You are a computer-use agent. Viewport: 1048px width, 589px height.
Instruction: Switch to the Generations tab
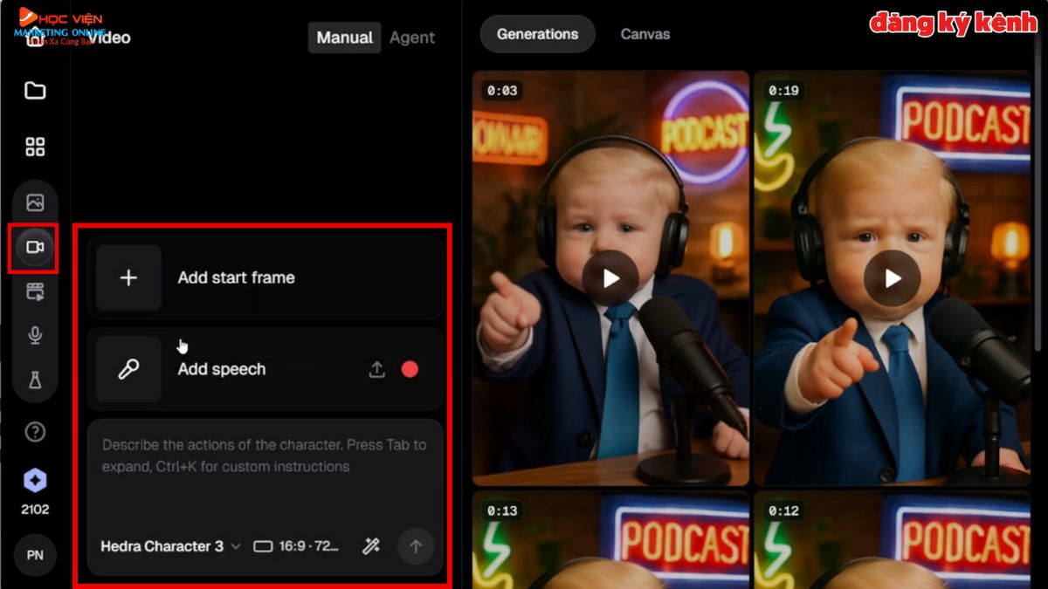point(537,34)
